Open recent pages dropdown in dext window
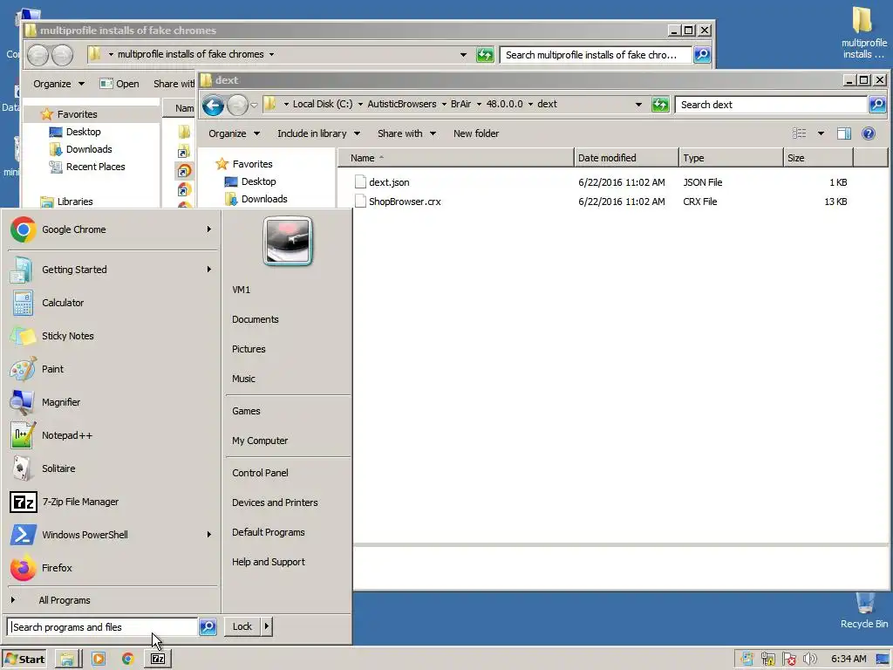893x670 pixels. (254, 105)
